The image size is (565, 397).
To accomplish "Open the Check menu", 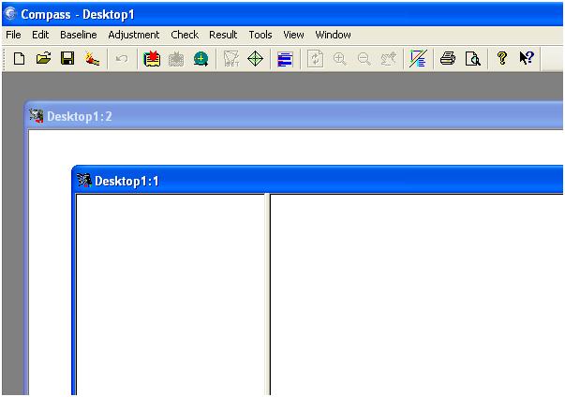I will 185,35.
